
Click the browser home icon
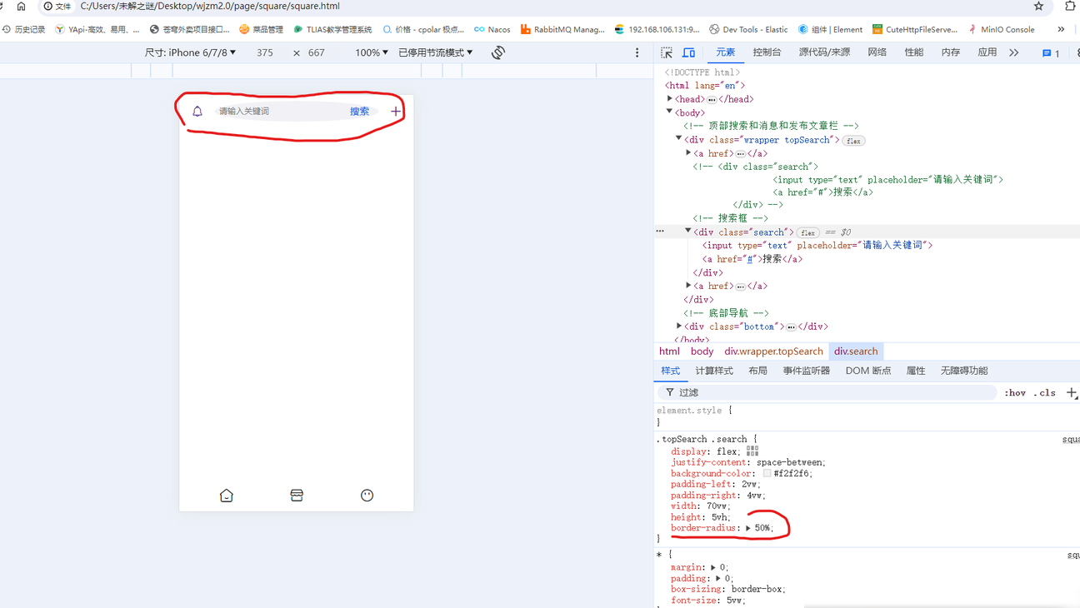click(x=22, y=6)
